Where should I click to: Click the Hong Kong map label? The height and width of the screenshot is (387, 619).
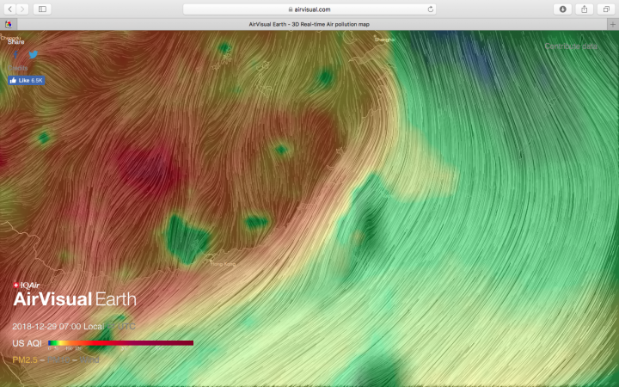tap(223, 264)
